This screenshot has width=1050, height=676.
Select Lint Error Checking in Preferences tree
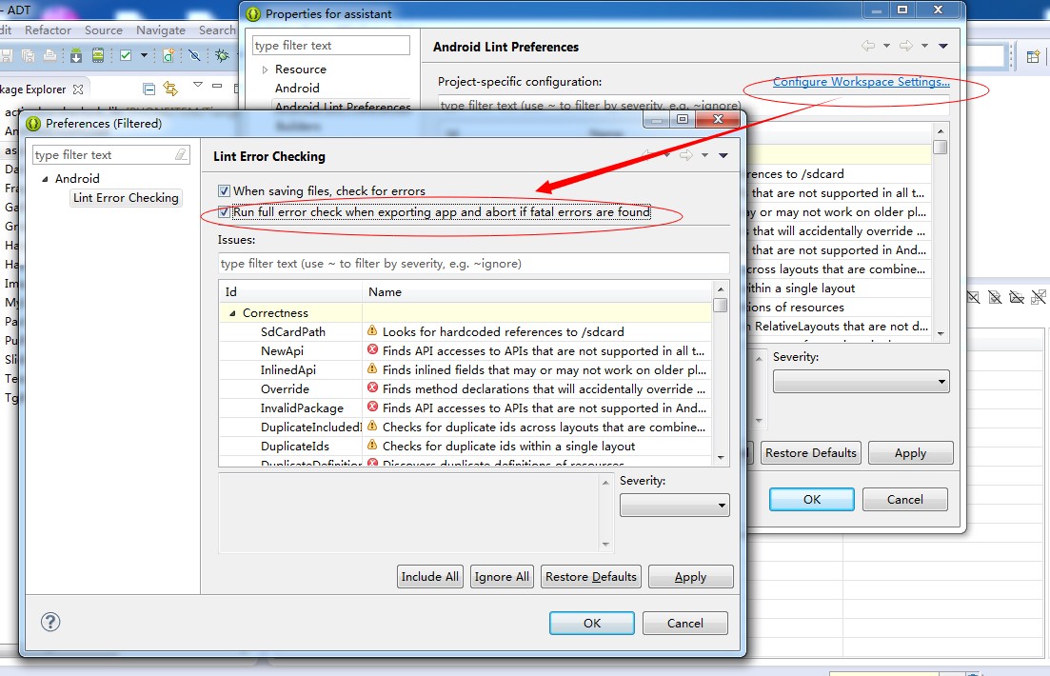pyautogui.click(x=126, y=198)
